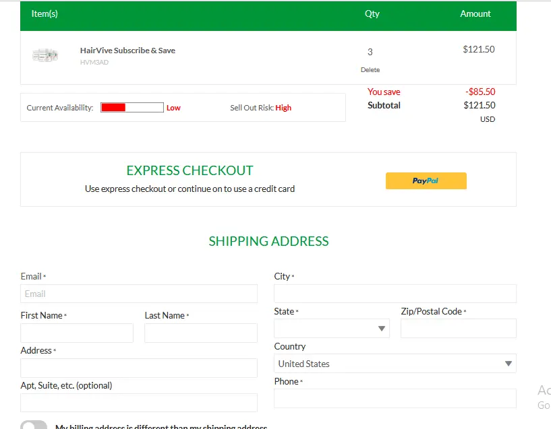
Task: Delete the HairVive item from cart
Action: click(x=370, y=70)
